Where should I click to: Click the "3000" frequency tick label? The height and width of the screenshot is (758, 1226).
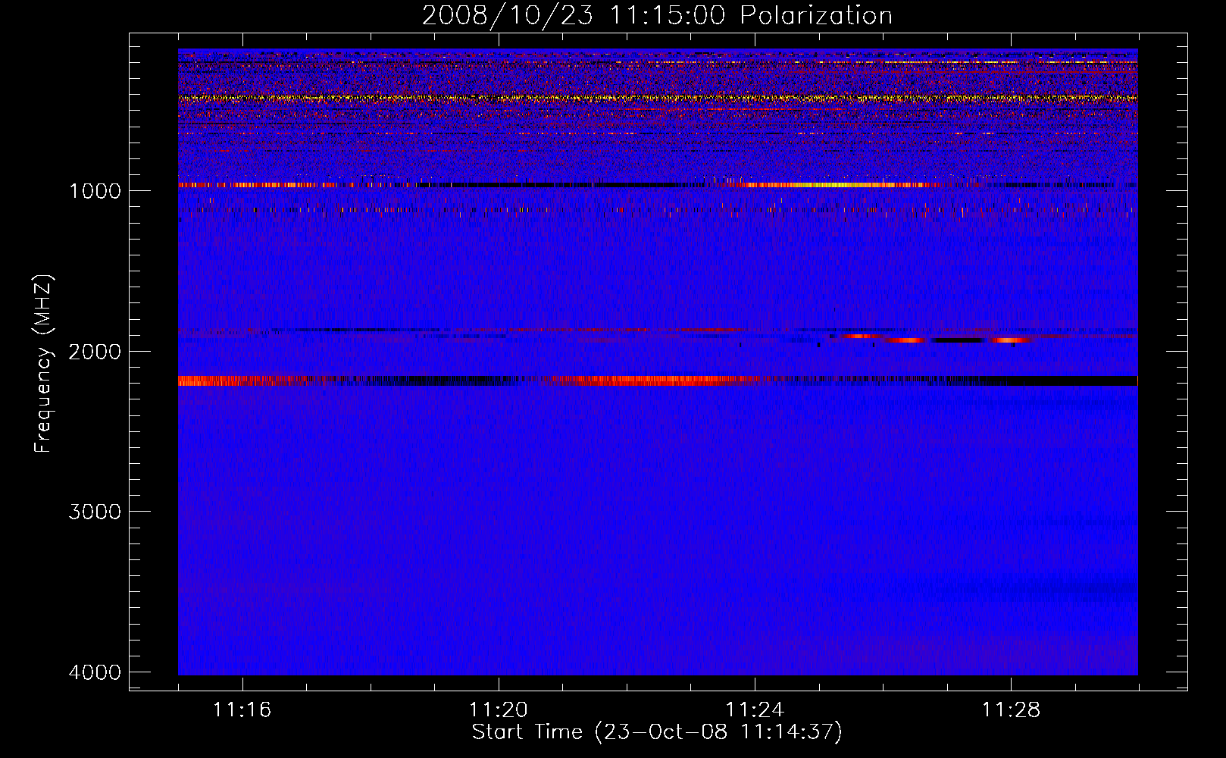point(95,512)
